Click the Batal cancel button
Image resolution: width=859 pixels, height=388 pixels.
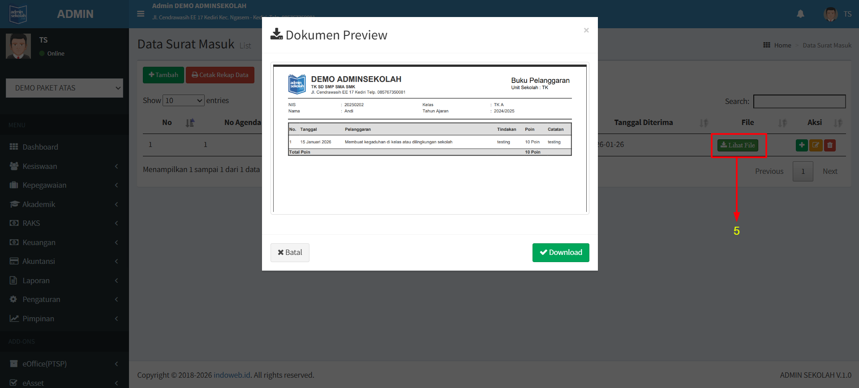point(290,252)
